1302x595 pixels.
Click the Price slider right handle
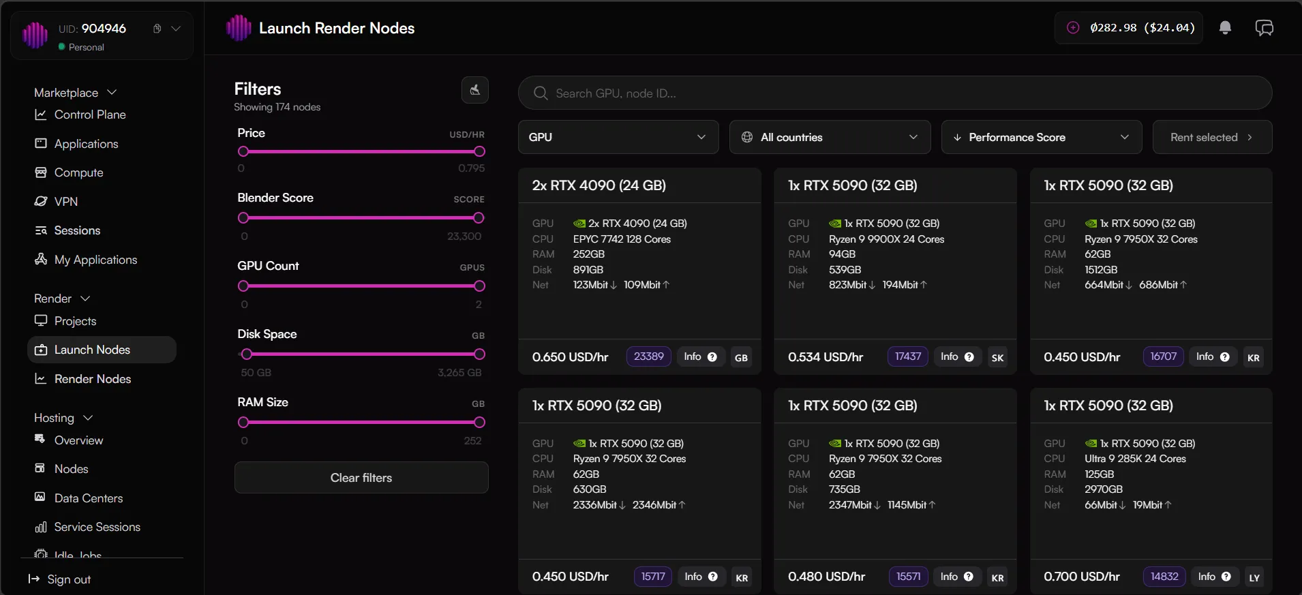click(479, 151)
